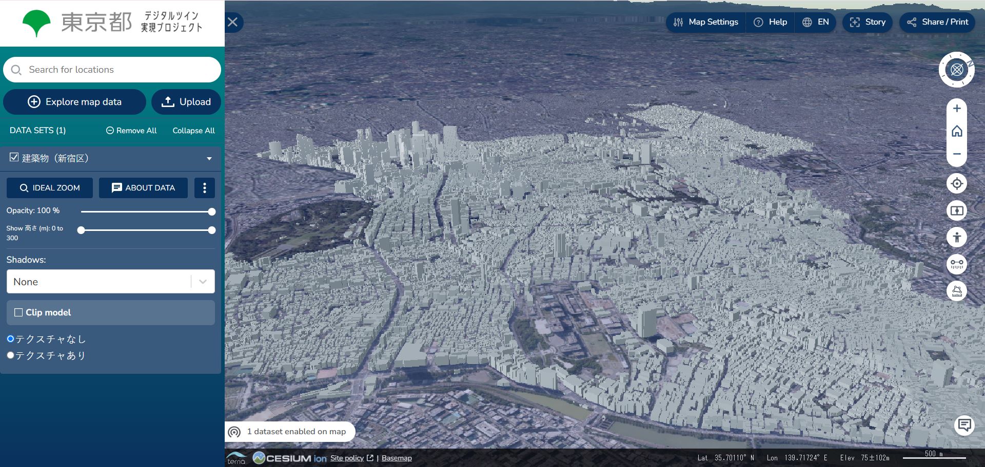The image size is (985, 467).
Task: Zoom out with the minus icon
Action: (957, 154)
